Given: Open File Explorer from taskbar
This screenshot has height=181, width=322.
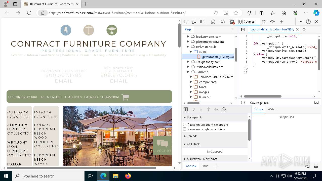Looking at the screenshot, I should (115, 176).
